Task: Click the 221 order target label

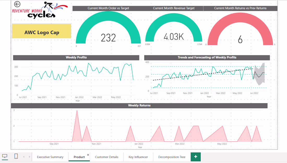Action: point(139,46)
